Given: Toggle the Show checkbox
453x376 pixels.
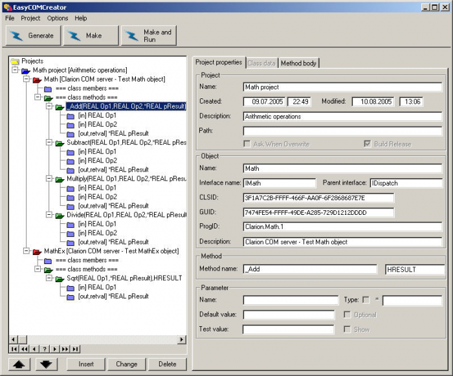Looking at the screenshot, I should click(x=347, y=329).
